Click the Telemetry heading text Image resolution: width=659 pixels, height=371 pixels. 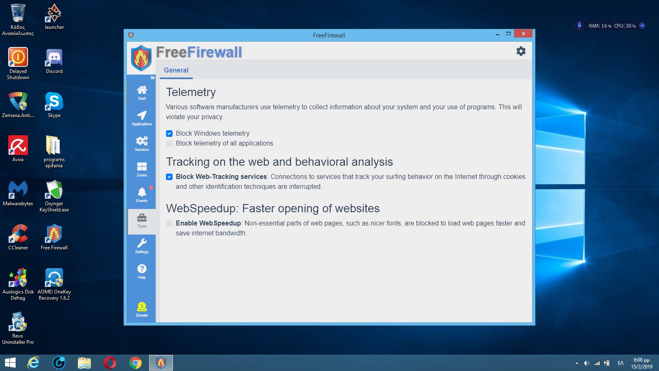pos(191,92)
